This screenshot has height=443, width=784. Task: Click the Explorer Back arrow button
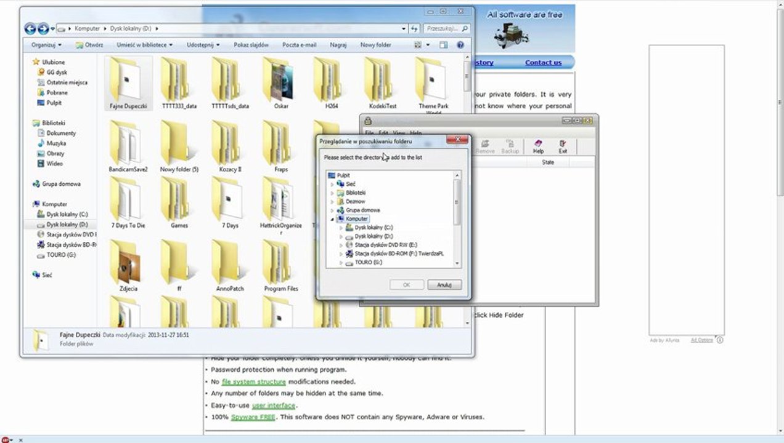[30, 28]
